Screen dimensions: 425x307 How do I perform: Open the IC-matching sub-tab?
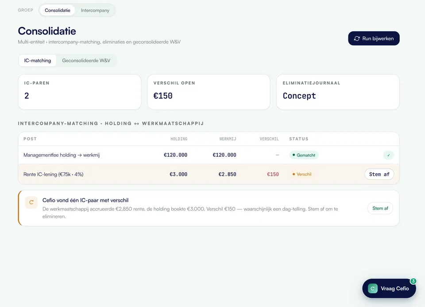coord(37,61)
